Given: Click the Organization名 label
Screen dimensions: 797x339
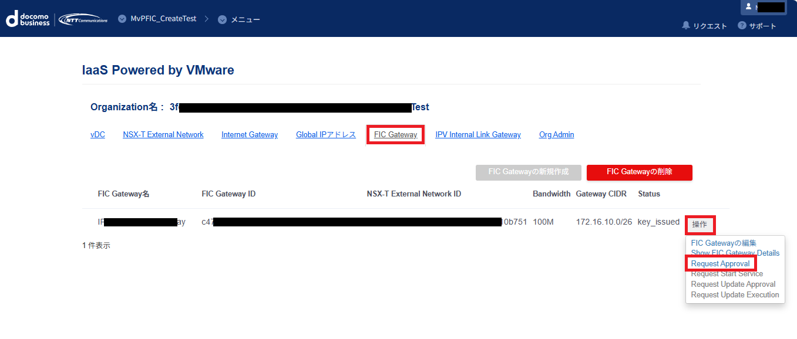Looking at the screenshot, I should [x=127, y=107].
